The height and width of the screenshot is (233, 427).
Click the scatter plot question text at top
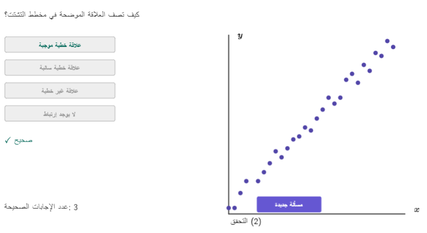72,14
